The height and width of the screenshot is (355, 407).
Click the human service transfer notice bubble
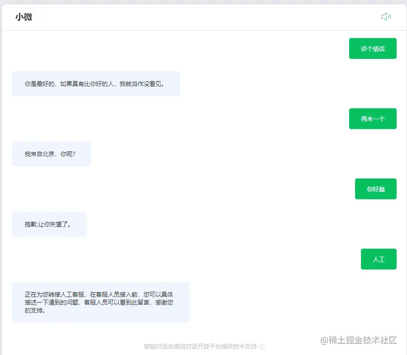coord(100,302)
